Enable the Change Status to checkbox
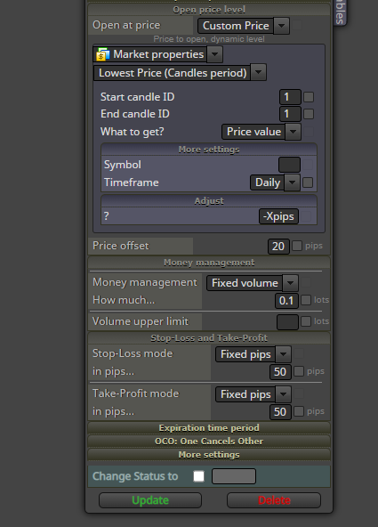 pos(198,476)
